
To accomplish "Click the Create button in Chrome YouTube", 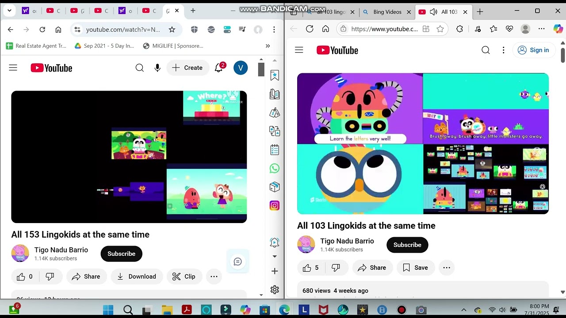I will point(187,68).
